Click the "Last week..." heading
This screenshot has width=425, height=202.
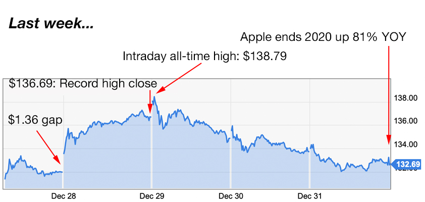pos(51,23)
